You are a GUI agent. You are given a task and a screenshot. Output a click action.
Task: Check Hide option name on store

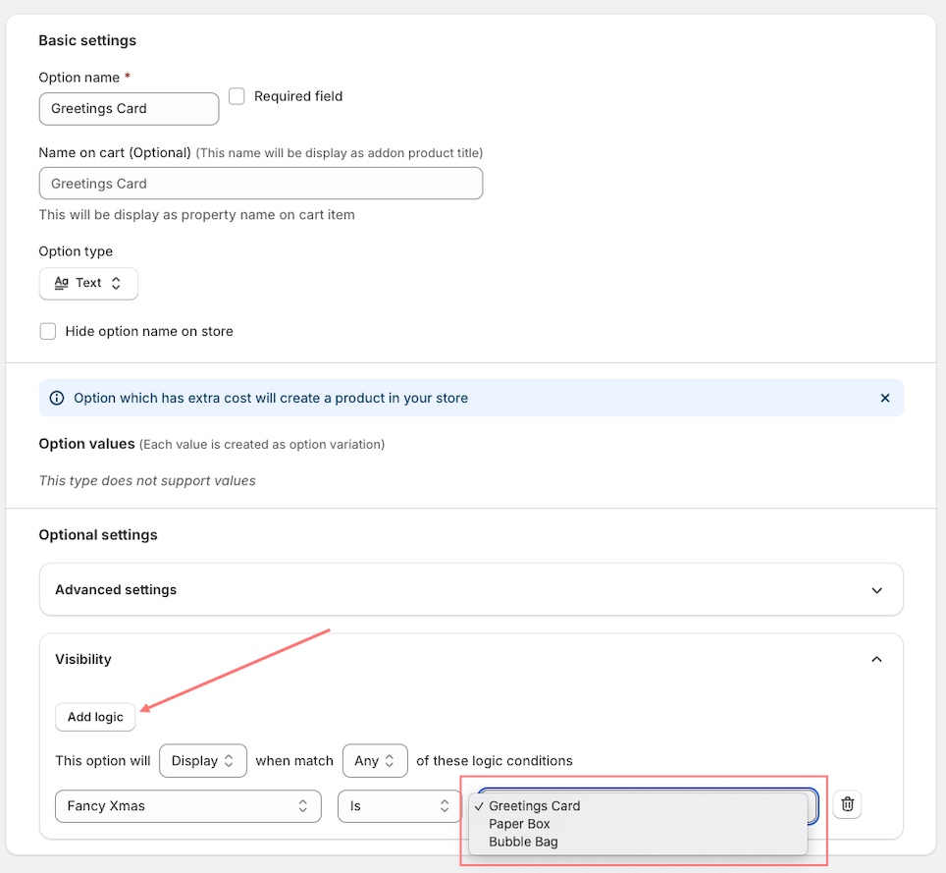click(48, 331)
